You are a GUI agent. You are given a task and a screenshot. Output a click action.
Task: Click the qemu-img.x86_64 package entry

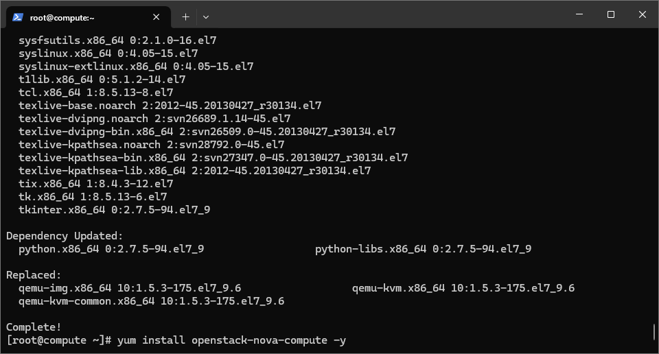130,288
